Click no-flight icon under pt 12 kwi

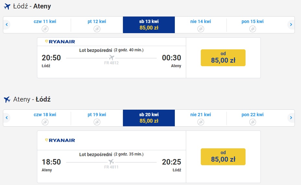point(97,29)
